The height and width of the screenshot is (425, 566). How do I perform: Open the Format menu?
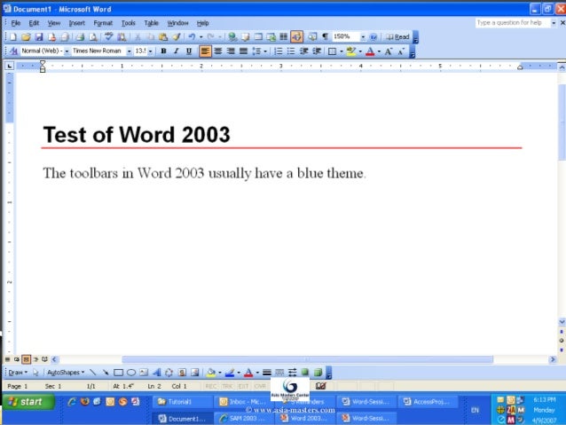(x=103, y=23)
